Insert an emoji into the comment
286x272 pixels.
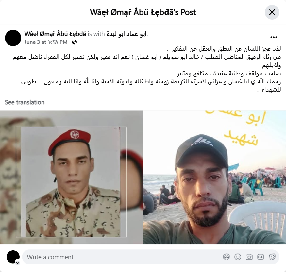click(238, 257)
